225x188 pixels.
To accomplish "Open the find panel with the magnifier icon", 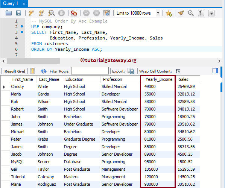I will [x=191, y=13].
